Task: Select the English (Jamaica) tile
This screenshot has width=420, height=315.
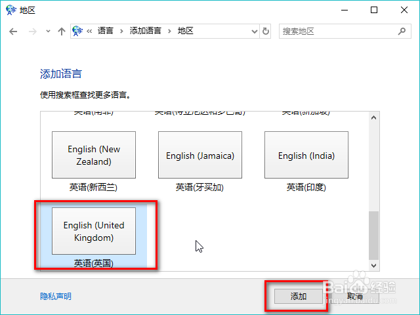Action: click(x=200, y=155)
